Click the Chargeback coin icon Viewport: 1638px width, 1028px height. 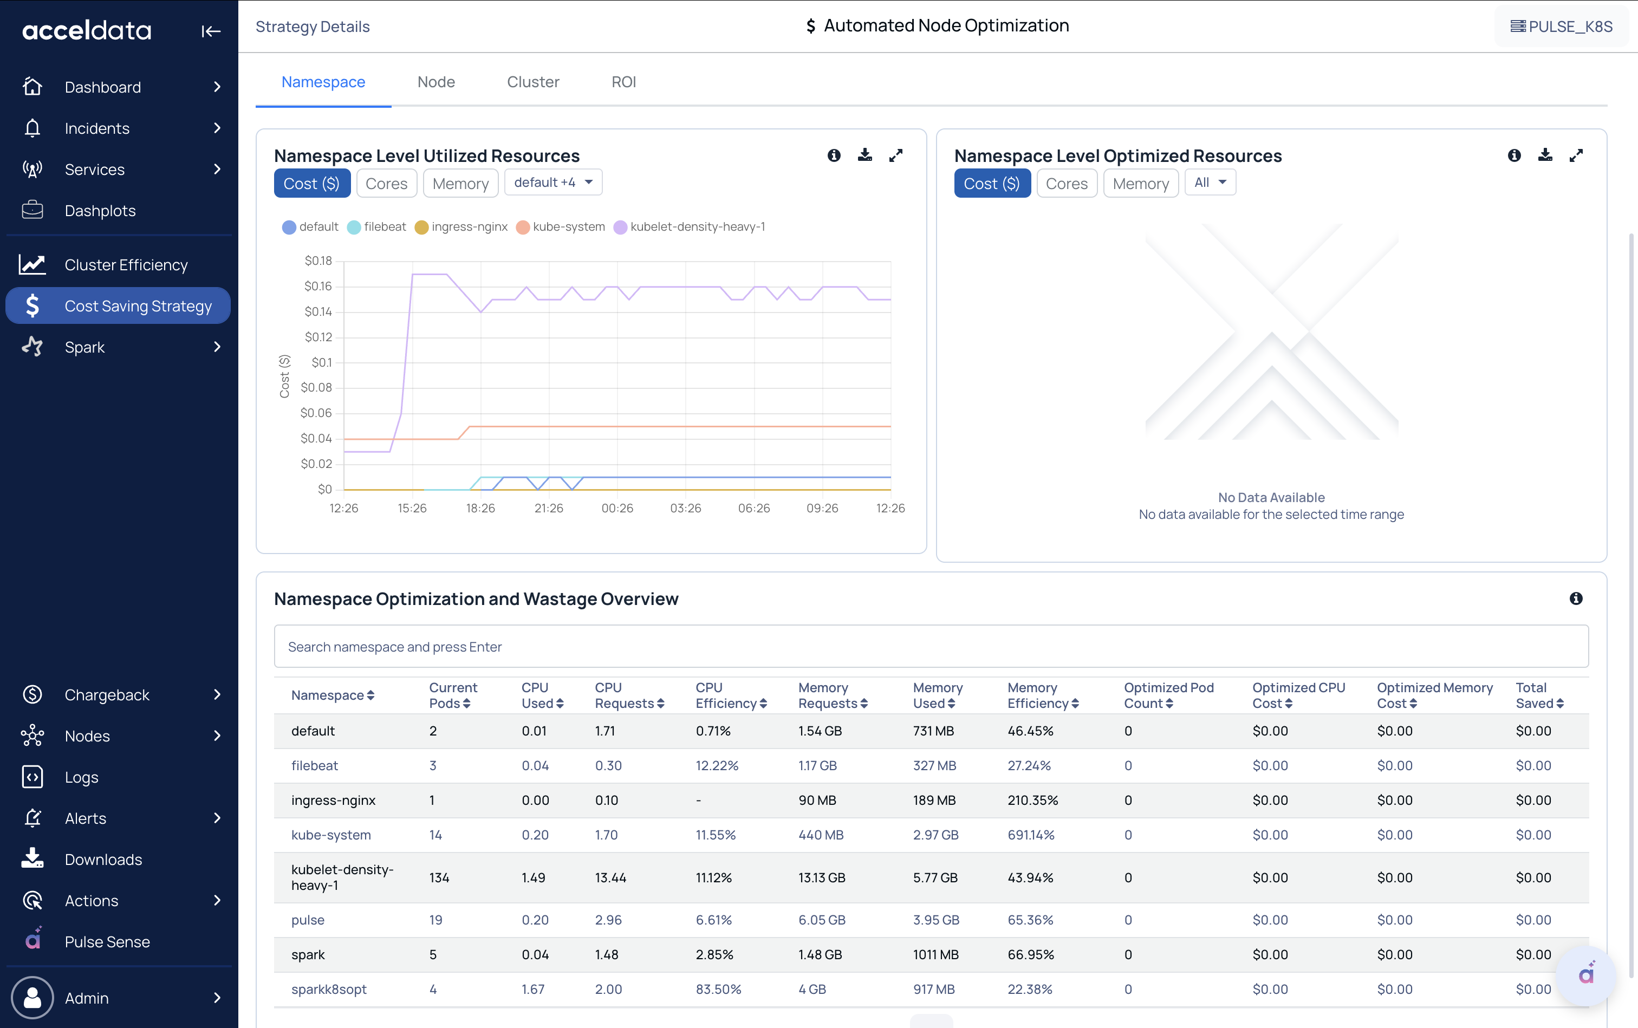pyautogui.click(x=32, y=695)
